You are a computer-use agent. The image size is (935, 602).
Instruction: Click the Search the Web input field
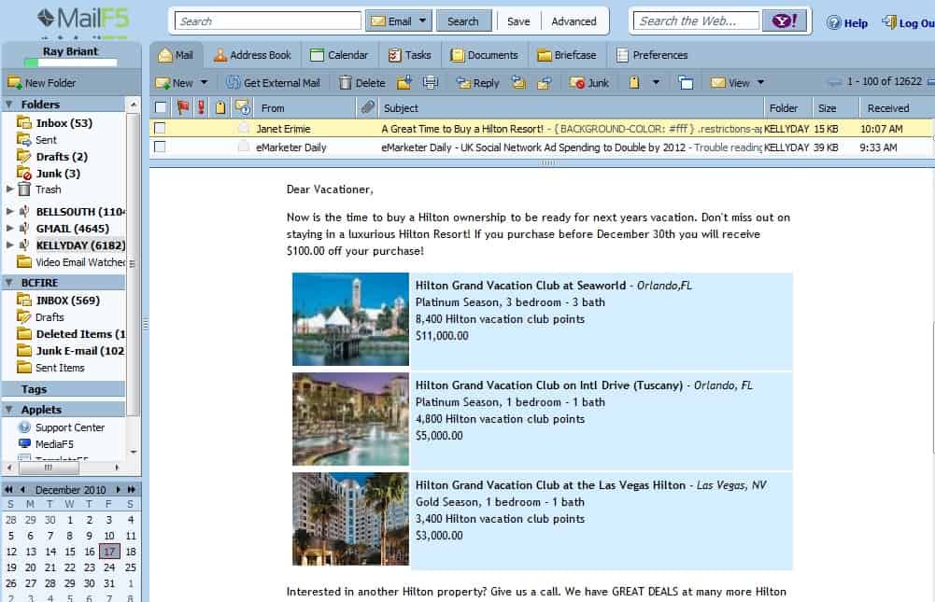[x=697, y=21]
